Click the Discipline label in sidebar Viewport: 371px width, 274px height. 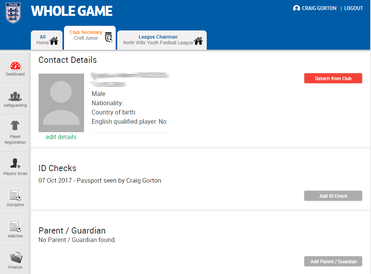[x=15, y=205]
